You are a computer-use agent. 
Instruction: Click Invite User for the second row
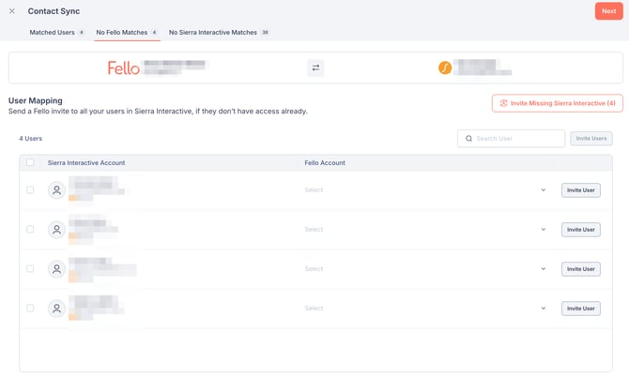coord(581,230)
